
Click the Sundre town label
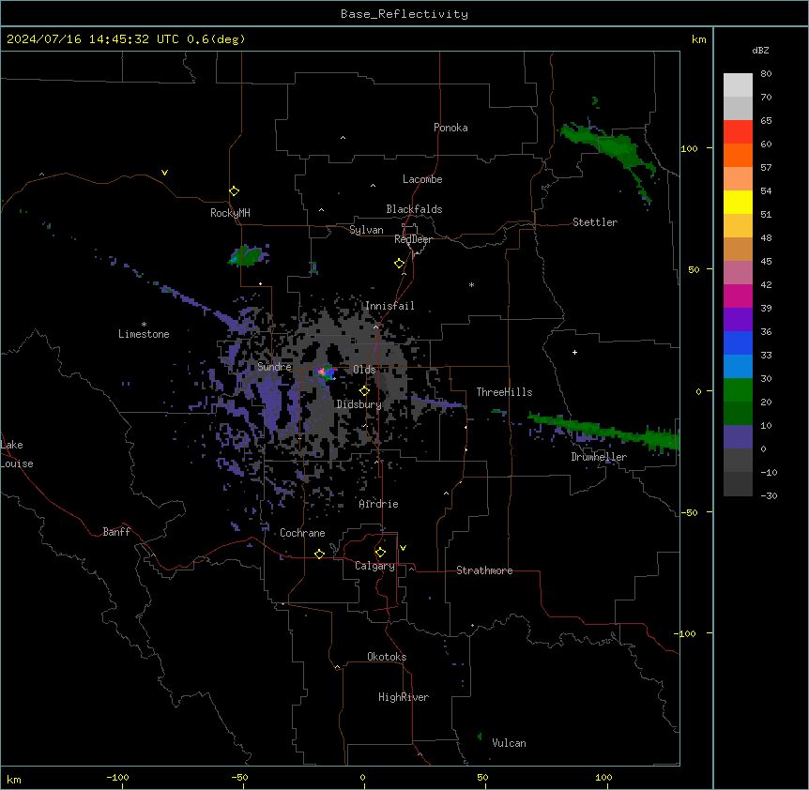(274, 367)
